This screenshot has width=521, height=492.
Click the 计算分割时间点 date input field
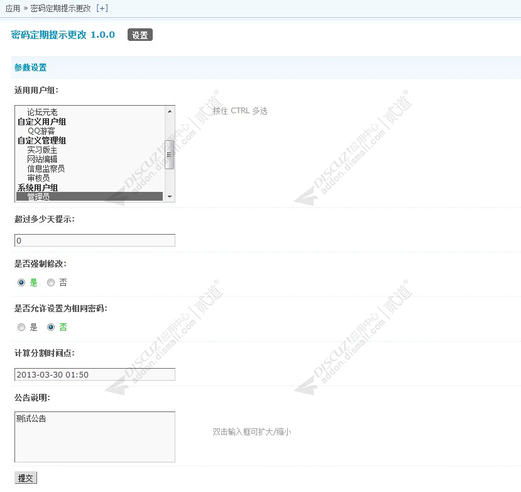point(95,374)
